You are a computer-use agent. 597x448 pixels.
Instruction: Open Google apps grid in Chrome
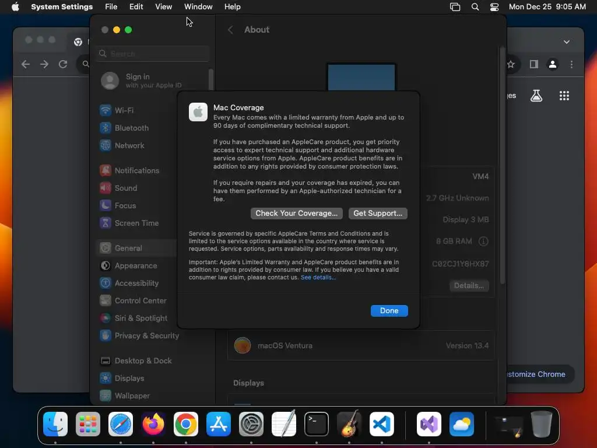pos(564,96)
